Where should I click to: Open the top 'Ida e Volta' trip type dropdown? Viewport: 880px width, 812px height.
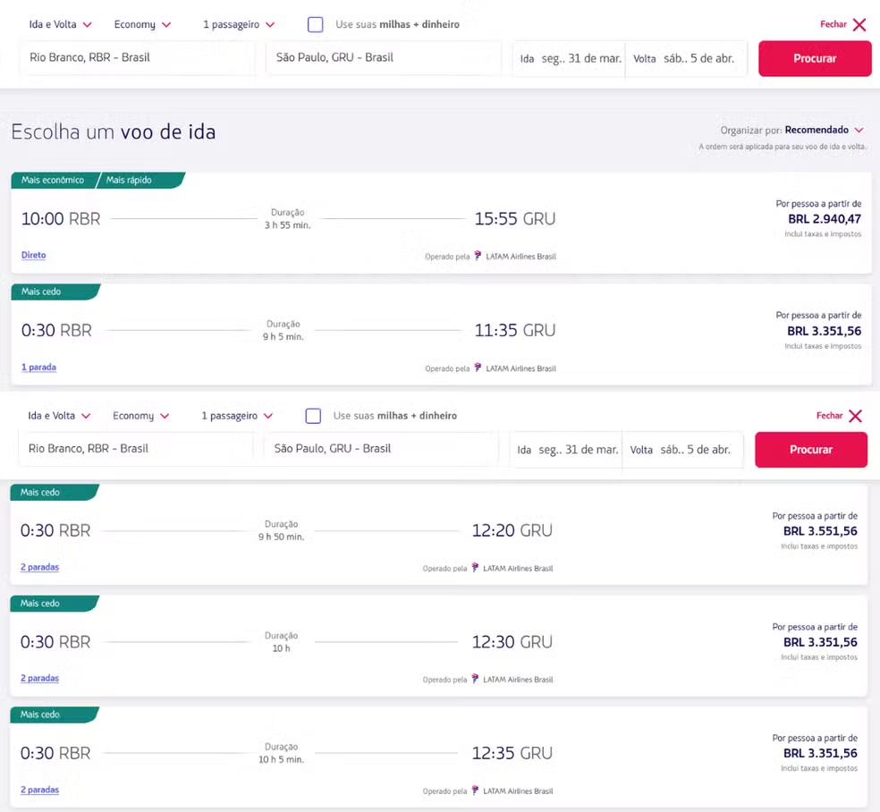click(x=60, y=25)
